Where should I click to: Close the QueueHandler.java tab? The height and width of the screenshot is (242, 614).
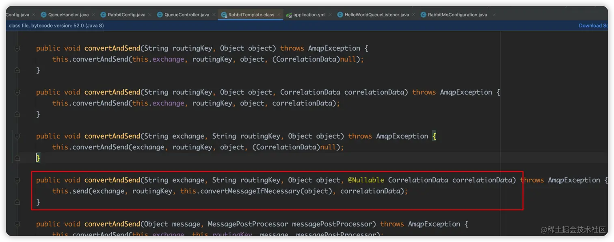[93, 15]
